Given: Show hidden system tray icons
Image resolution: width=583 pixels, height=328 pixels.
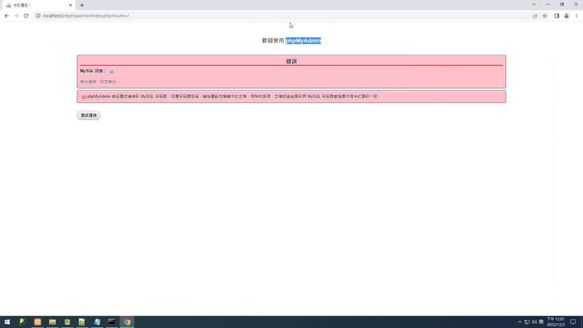Looking at the screenshot, I should [519, 322].
